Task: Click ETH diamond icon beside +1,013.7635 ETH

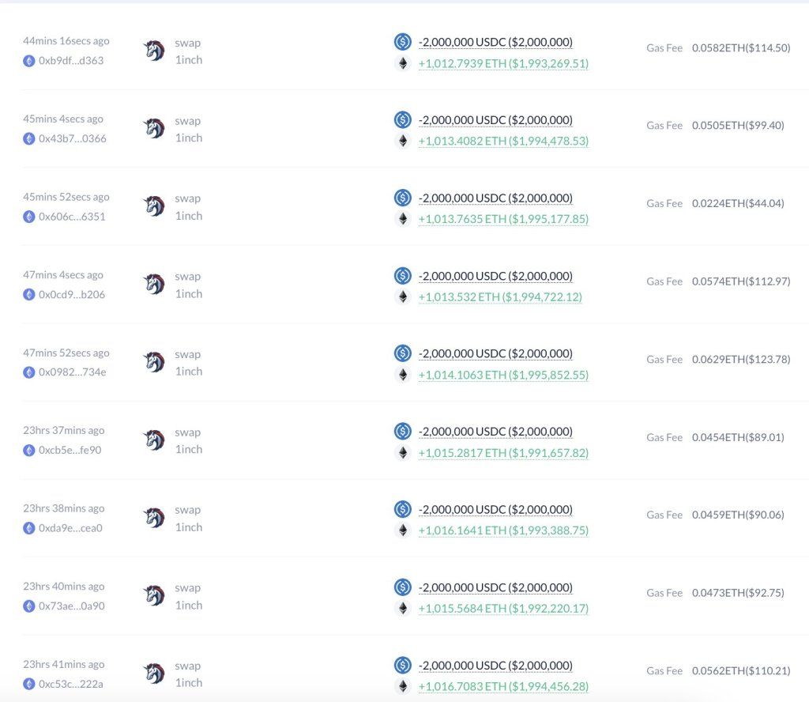Action: click(x=403, y=219)
